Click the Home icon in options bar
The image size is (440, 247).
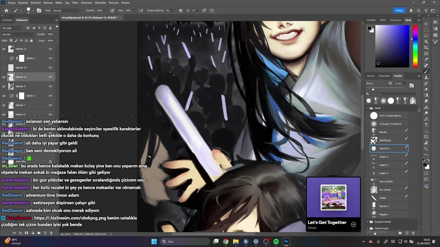pos(6,11)
